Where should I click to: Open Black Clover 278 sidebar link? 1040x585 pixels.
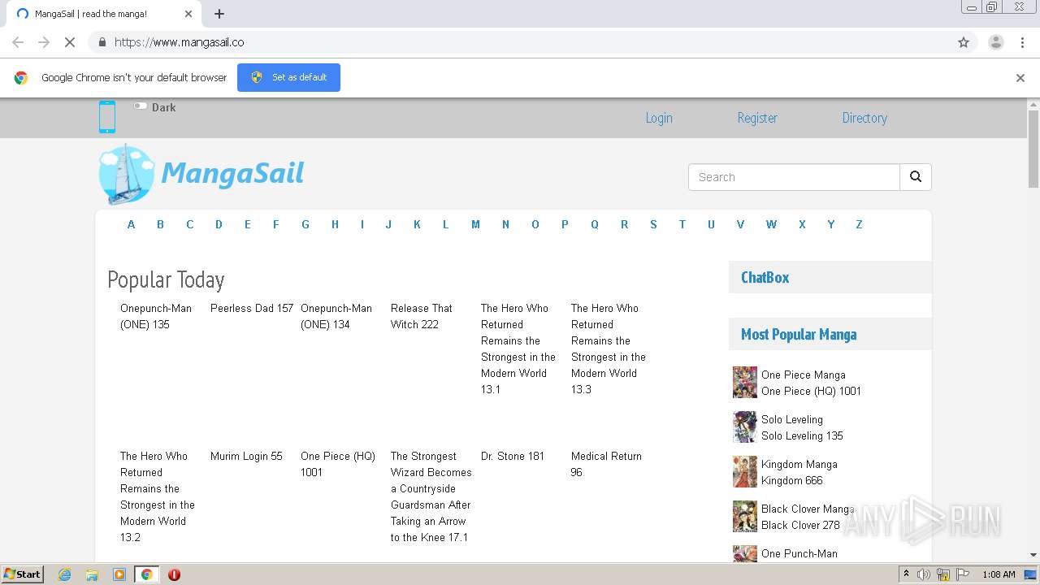800,525
